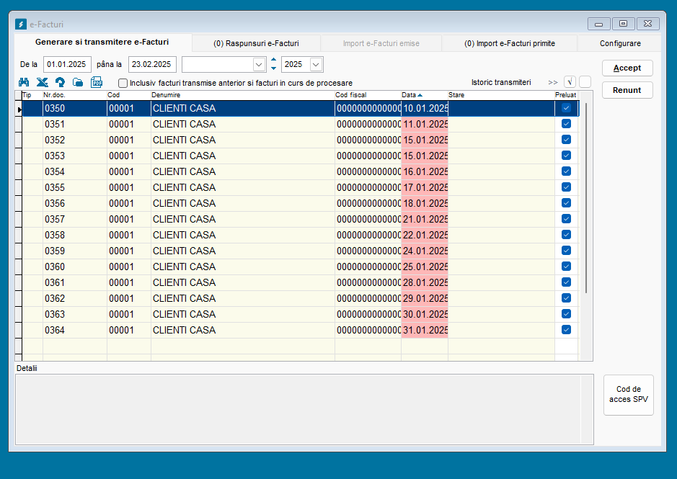The height and width of the screenshot is (479, 677).
Task: Uncheck Preluat for invoice 0359
Action: tap(566, 251)
